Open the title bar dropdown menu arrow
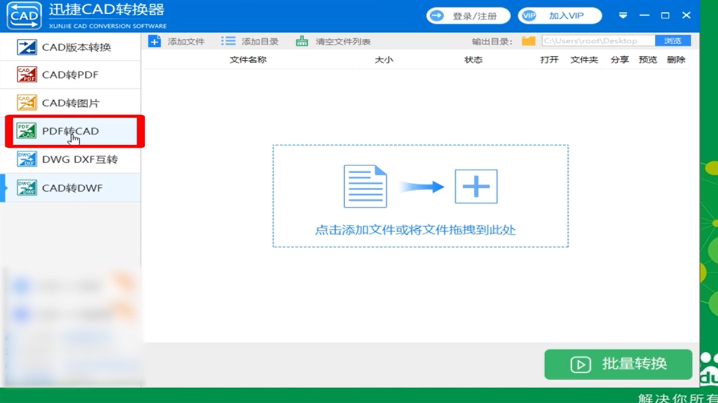 tap(623, 16)
